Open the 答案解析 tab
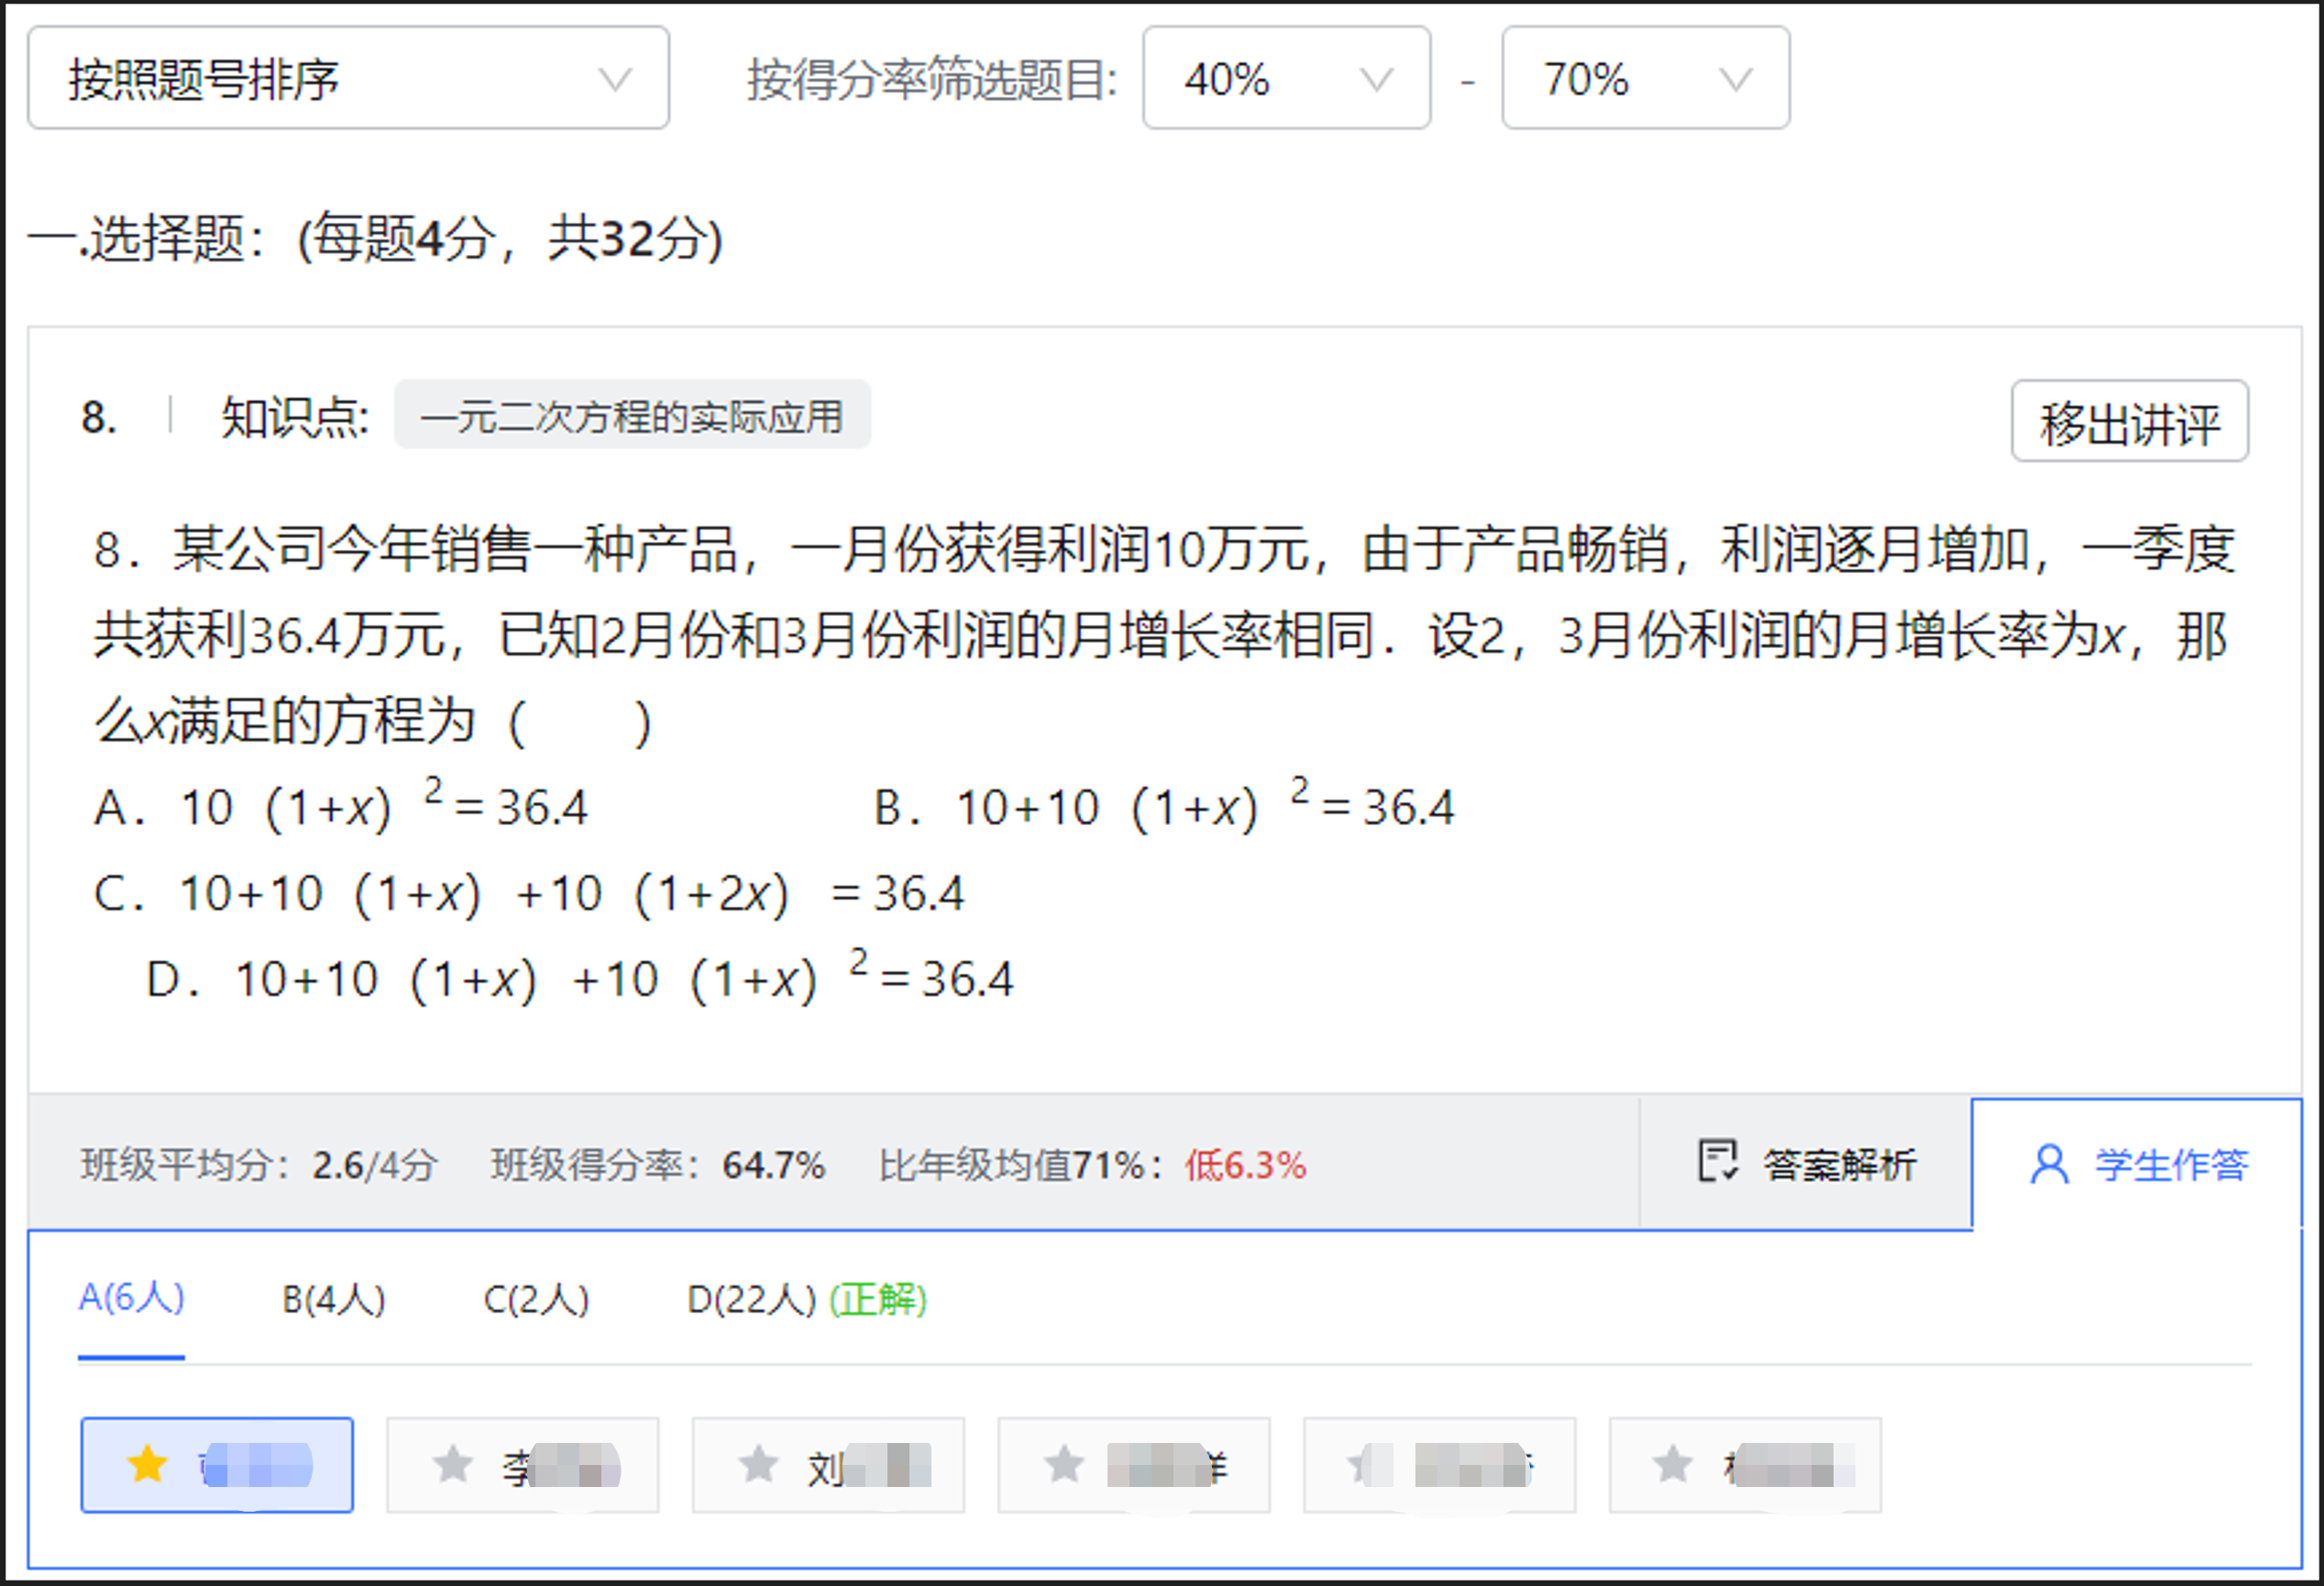This screenshot has width=2324, height=1586. tap(1806, 1163)
